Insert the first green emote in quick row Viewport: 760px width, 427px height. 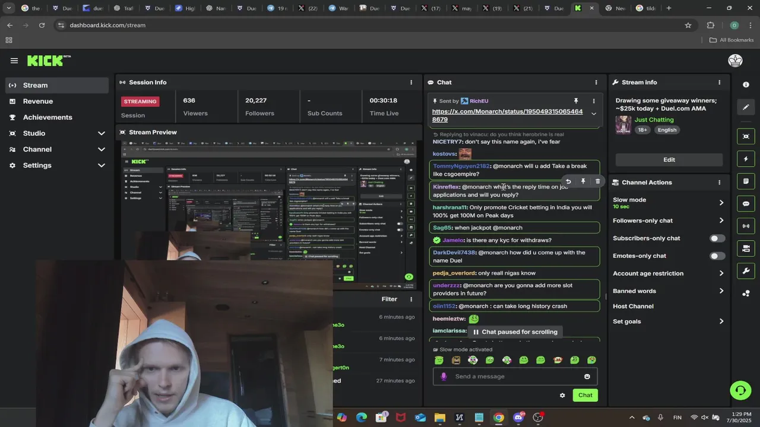coord(439,360)
